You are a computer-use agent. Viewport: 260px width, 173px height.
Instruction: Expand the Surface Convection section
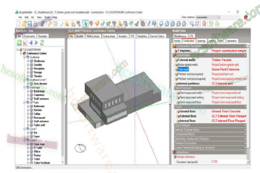click(210, 143)
